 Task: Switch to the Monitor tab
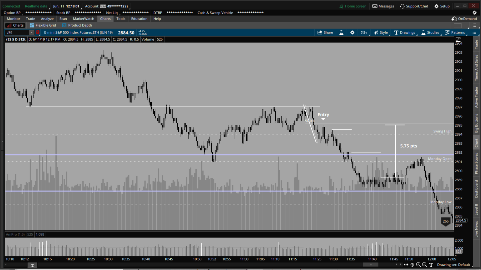[14, 19]
